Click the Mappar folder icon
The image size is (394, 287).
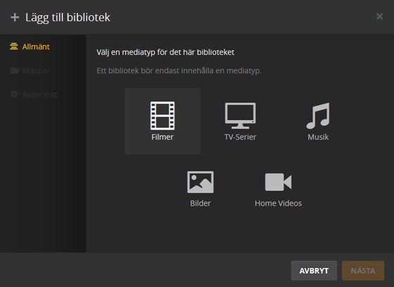click(x=14, y=71)
